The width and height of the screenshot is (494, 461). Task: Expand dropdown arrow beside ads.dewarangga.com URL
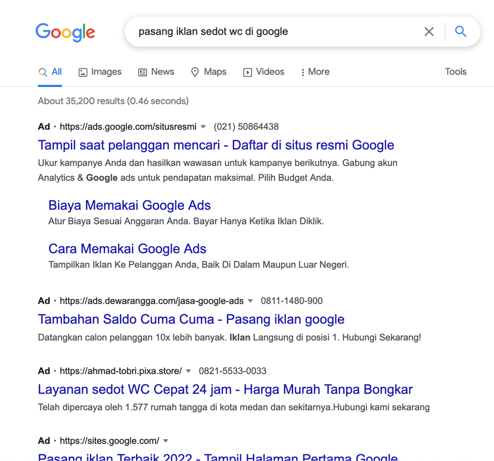(250, 301)
